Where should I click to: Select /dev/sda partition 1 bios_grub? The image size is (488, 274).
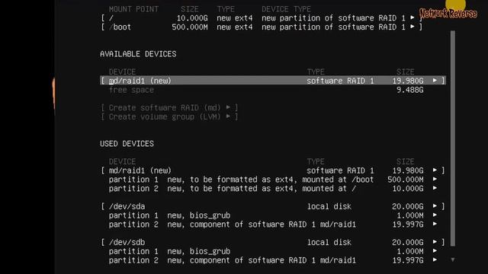273,215
